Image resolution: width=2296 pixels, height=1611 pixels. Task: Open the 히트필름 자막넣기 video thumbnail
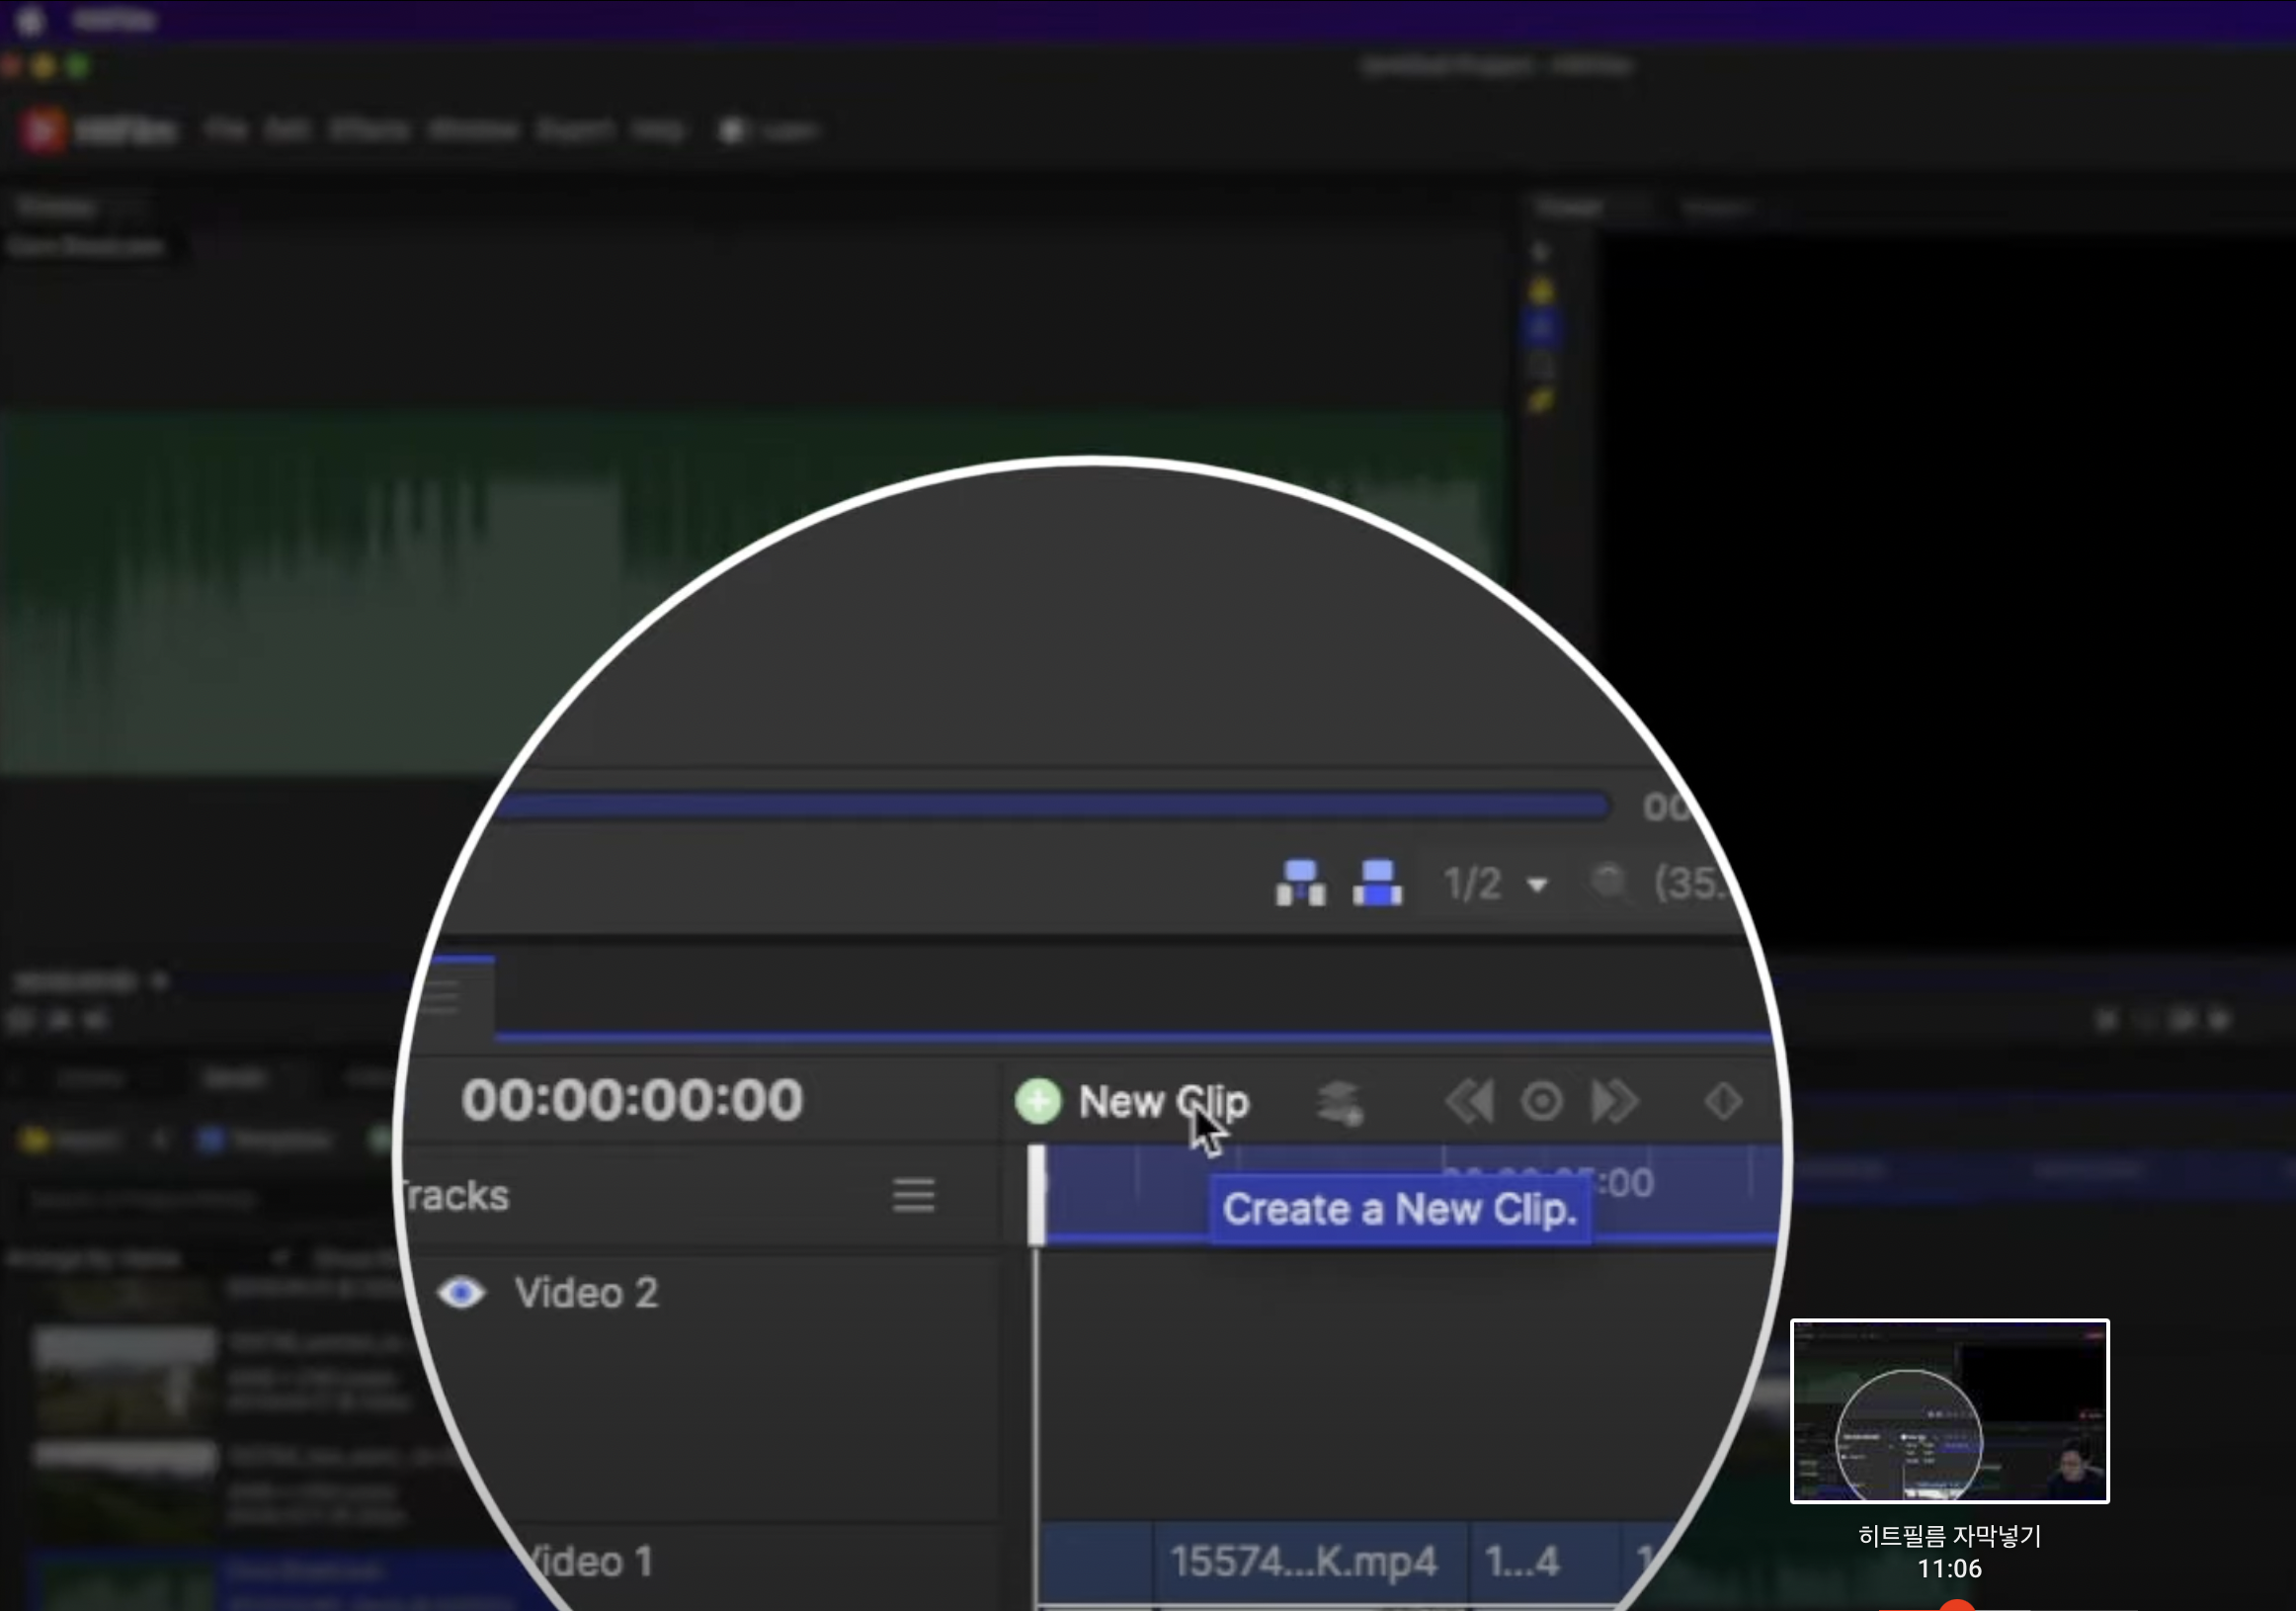[x=1949, y=1411]
